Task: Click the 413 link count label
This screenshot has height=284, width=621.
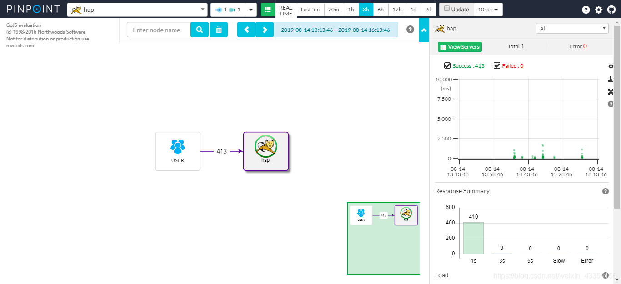Action: click(x=221, y=151)
